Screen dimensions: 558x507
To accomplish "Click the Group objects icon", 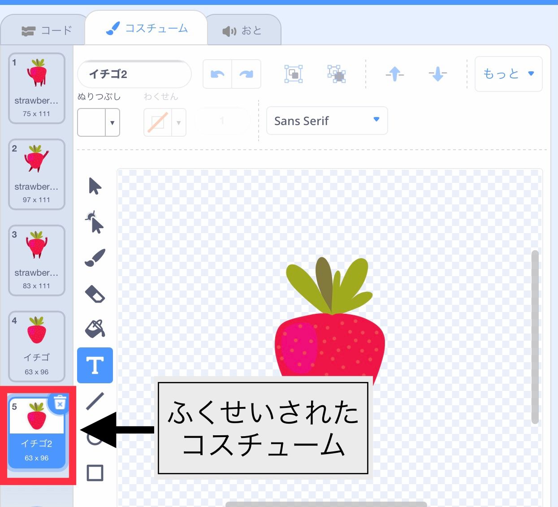I will (293, 74).
